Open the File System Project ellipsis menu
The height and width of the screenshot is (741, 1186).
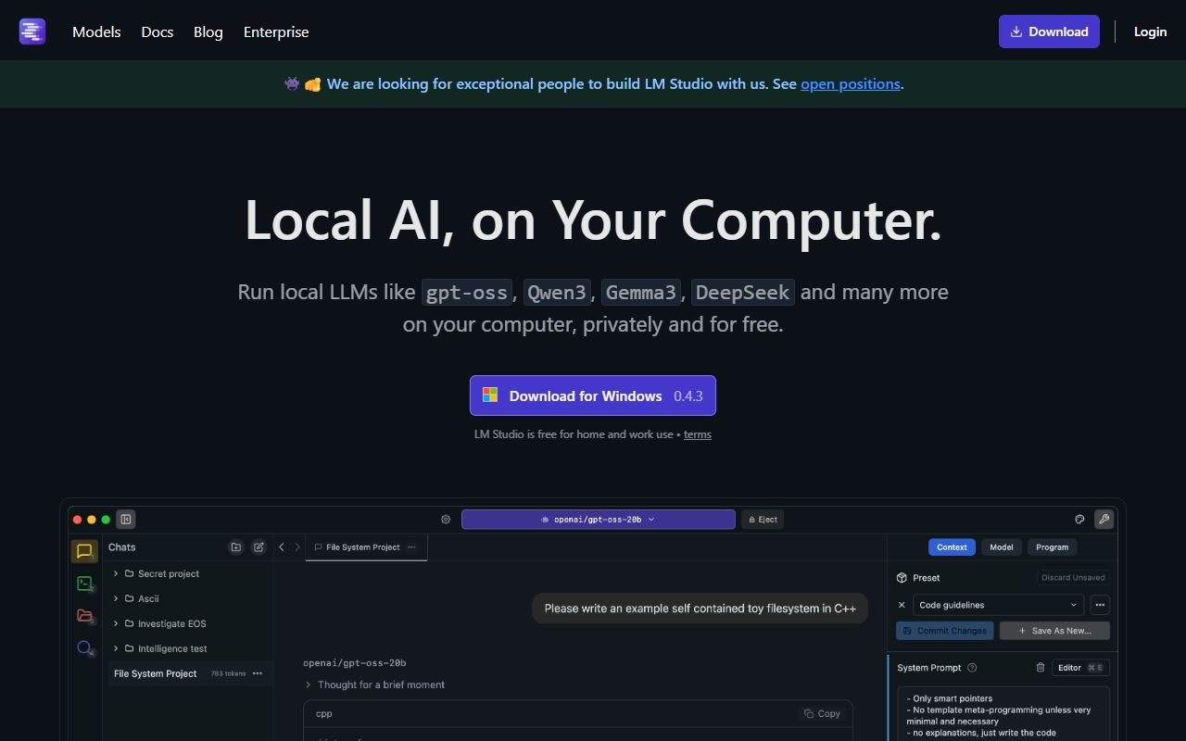coord(258,673)
